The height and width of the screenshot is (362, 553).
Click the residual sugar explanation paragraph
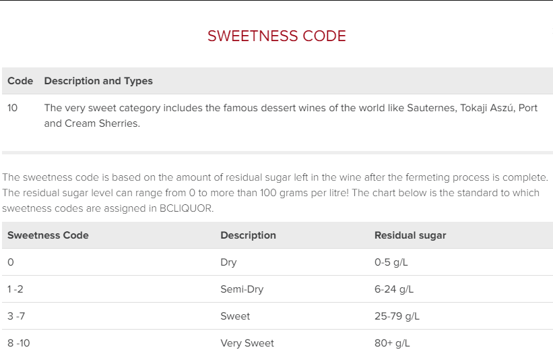tap(275, 193)
